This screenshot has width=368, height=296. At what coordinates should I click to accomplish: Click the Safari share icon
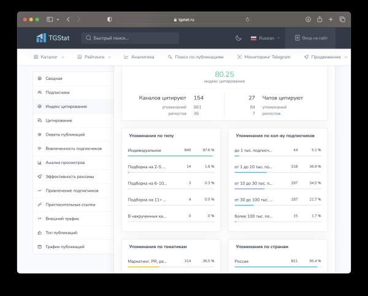click(x=319, y=20)
